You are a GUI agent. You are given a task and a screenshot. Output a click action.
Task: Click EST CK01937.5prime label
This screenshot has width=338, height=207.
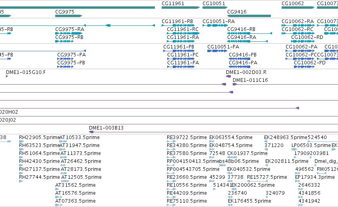pos(247,153)
